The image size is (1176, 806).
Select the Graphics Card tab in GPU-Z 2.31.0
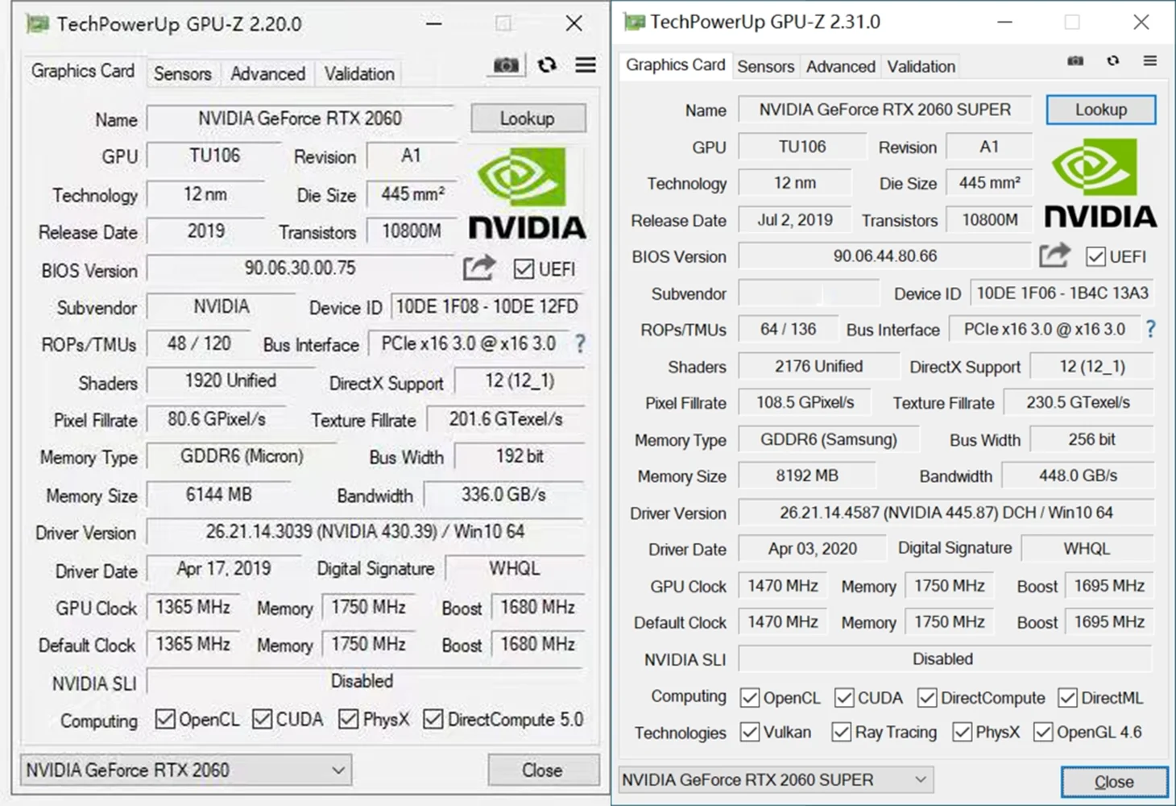point(676,64)
